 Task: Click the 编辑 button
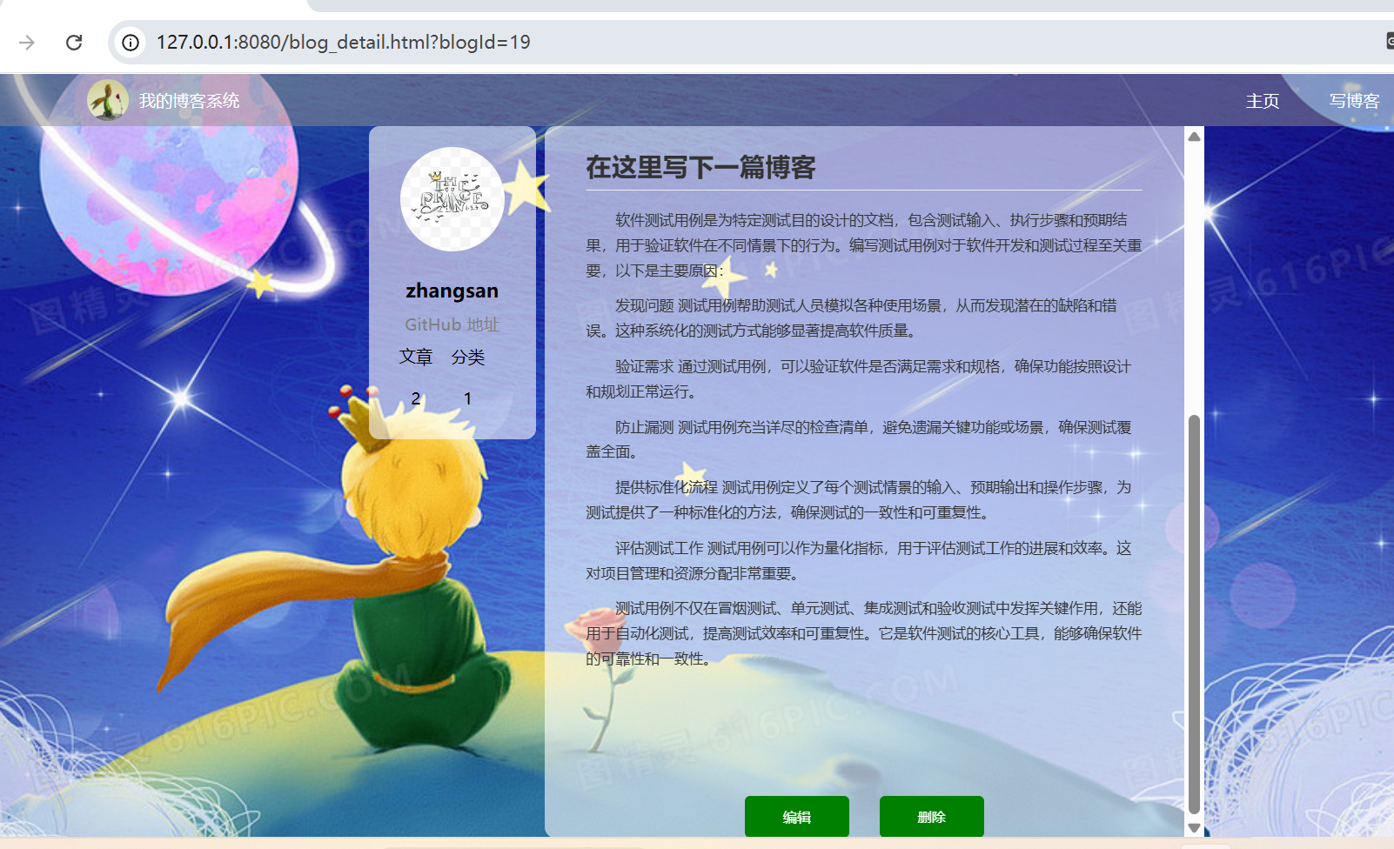797,817
